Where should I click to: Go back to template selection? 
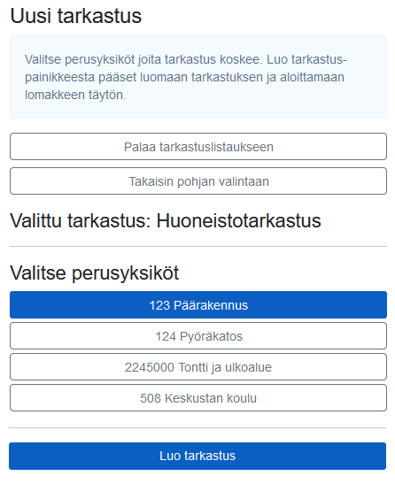point(198,181)
